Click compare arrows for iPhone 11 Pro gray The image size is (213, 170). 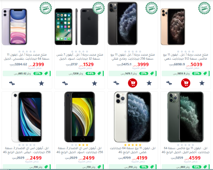[116, 83]
